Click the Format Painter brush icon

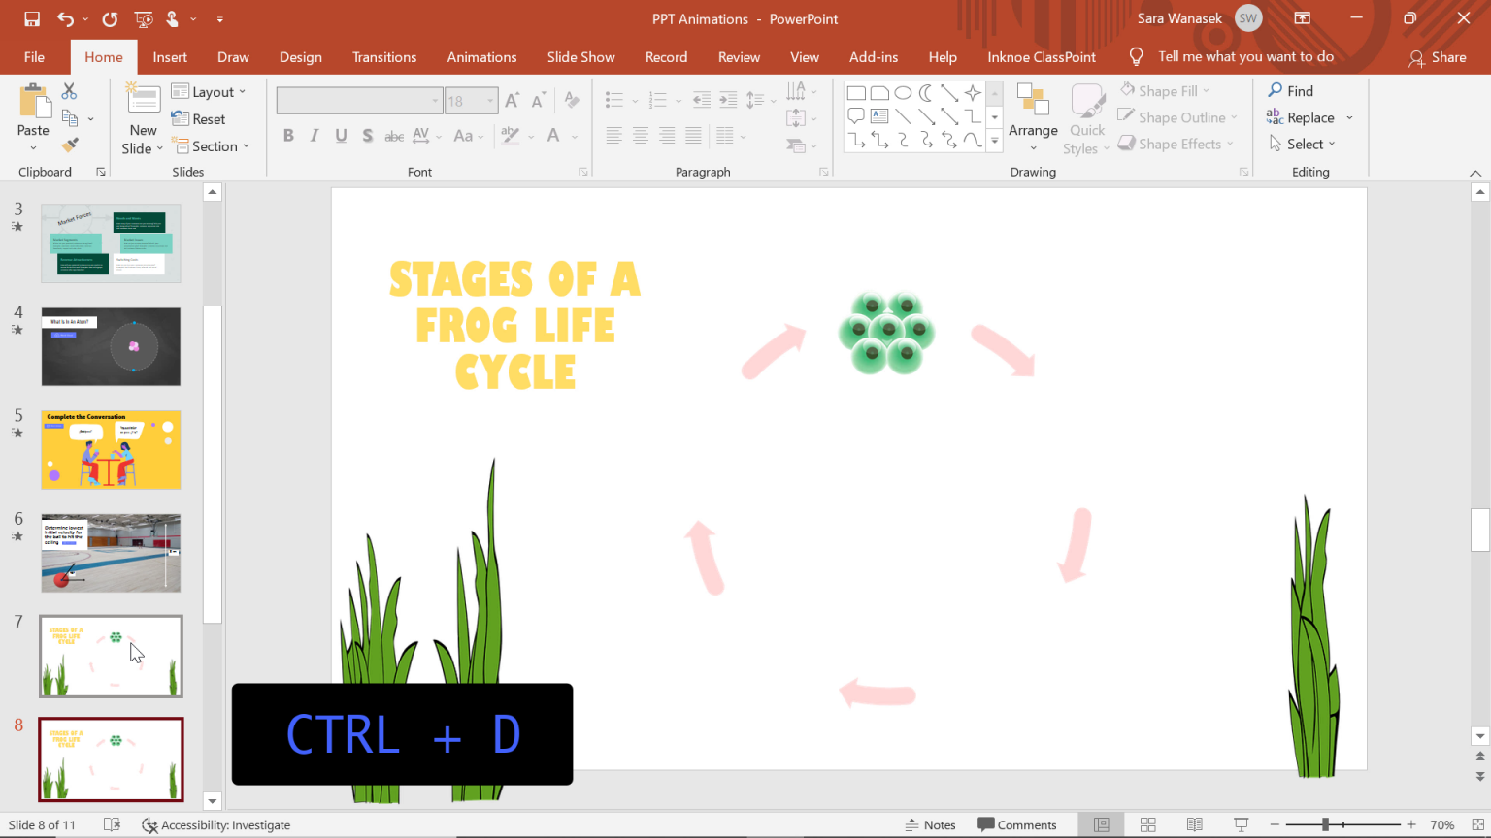point(69,145)
